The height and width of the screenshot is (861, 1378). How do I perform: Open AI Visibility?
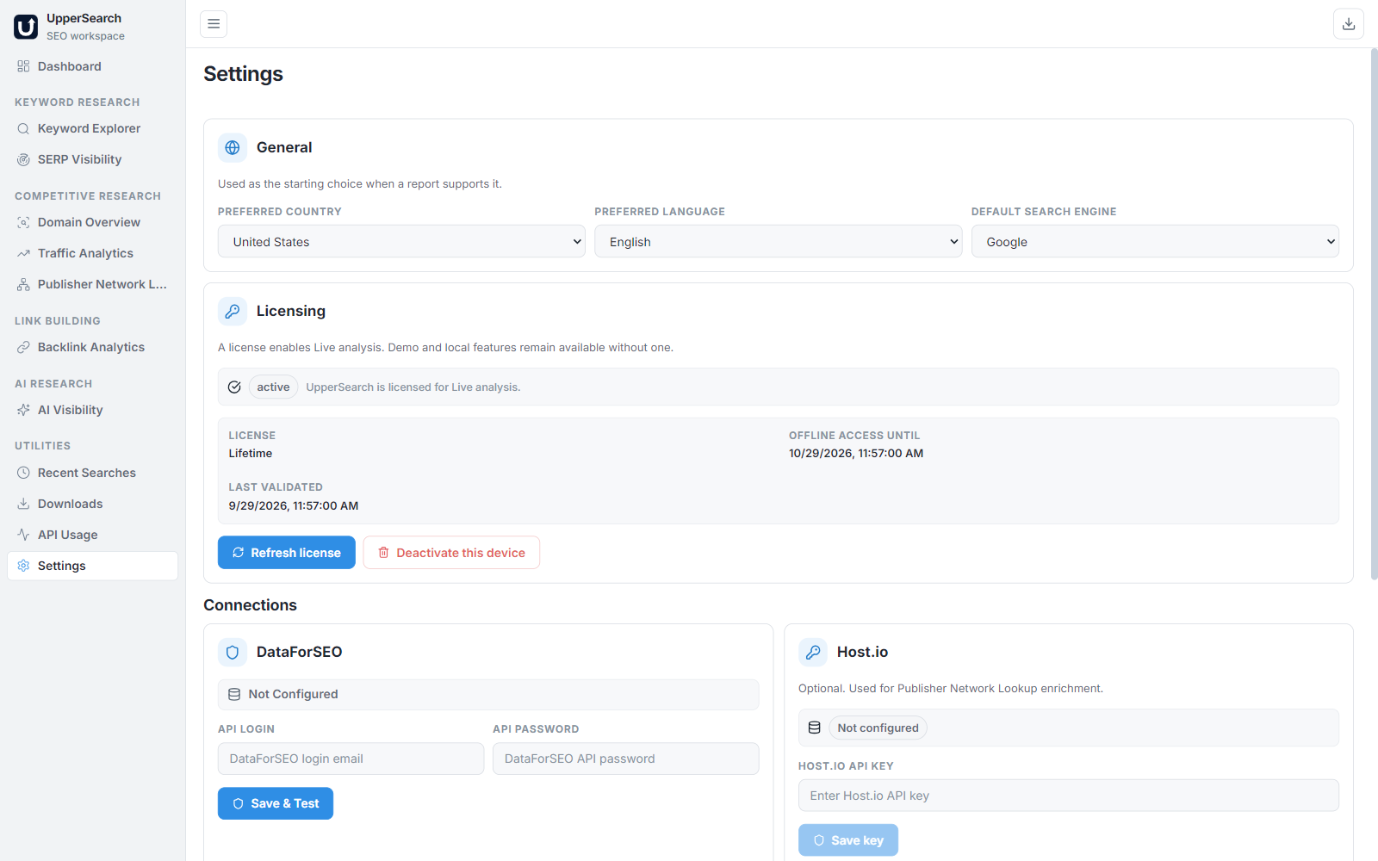(92, 410)
